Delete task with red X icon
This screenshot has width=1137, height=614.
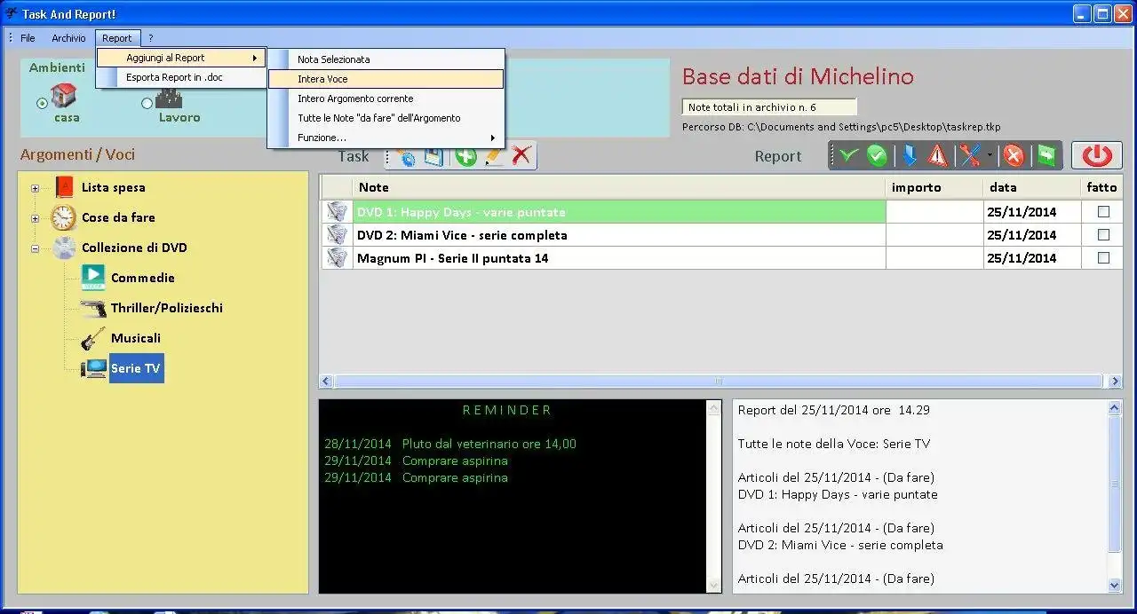[x=521, y=156]
